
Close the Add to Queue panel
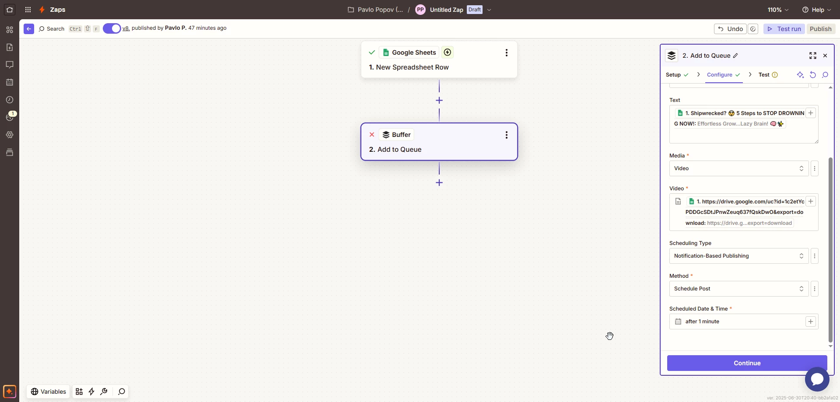coord(825,56)
